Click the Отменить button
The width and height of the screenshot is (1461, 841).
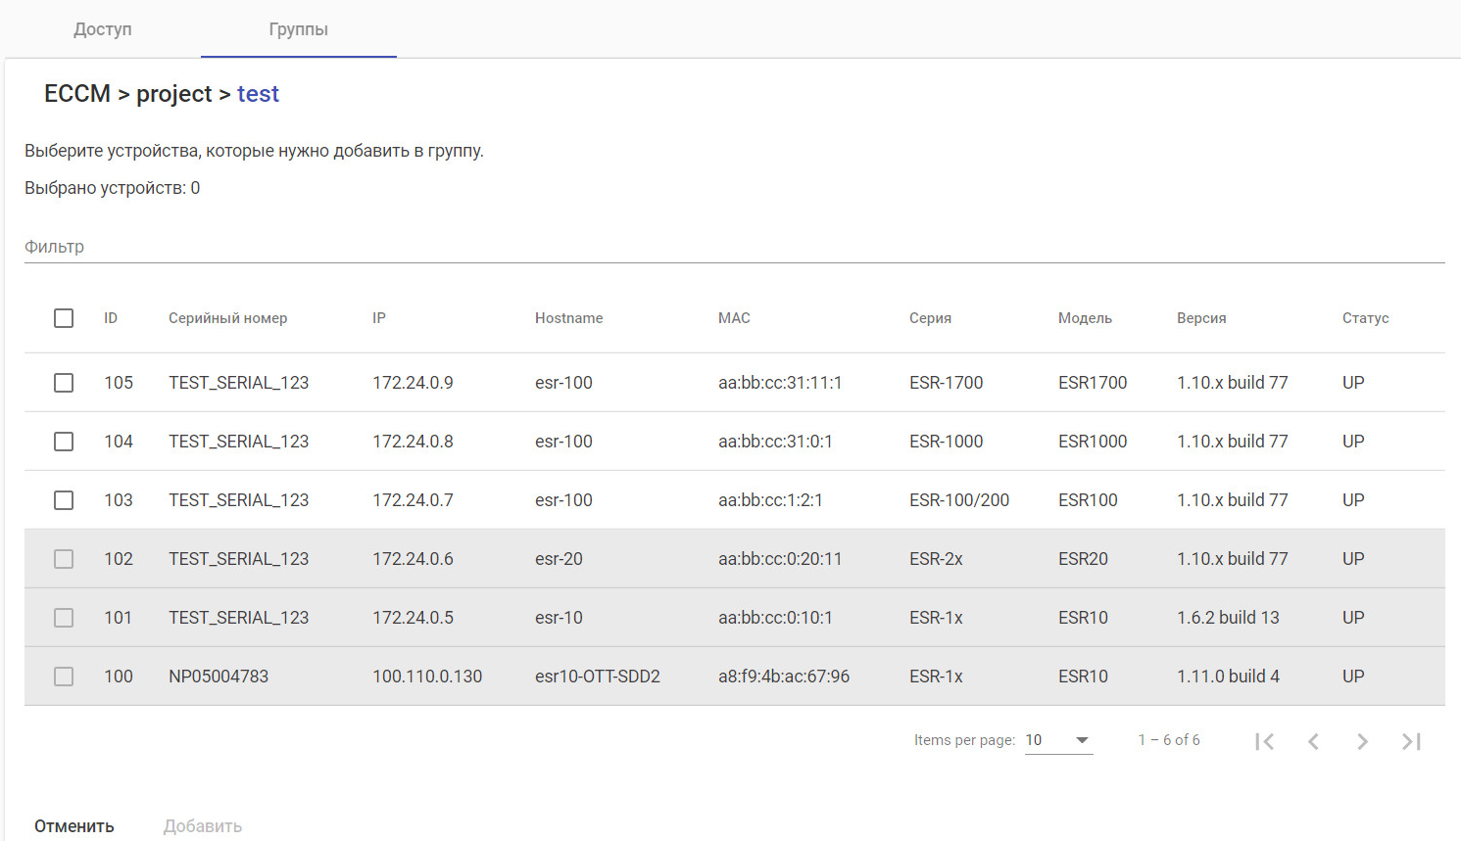[x=74, y=826]
